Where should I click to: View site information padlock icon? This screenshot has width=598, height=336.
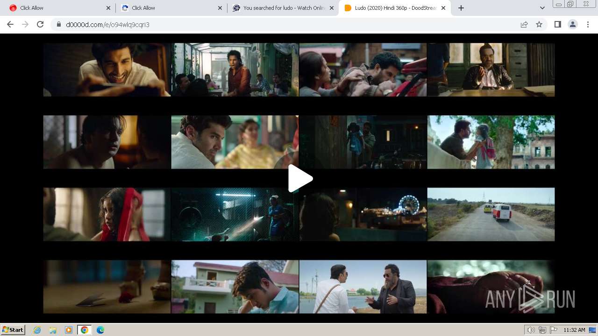[59, 24]
